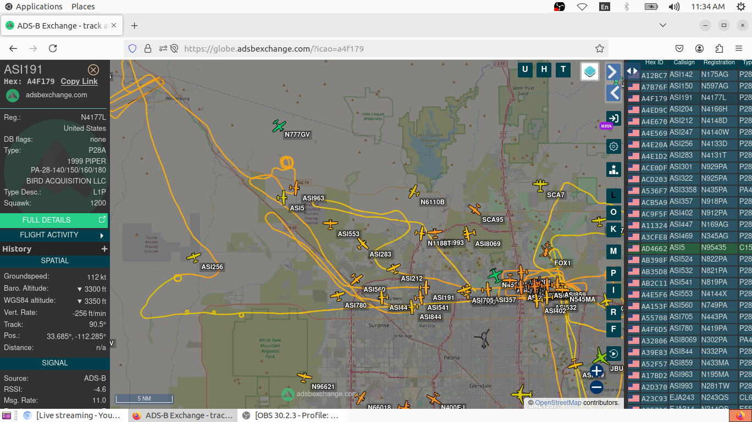Click the right chevron sidebar arrow
This screenshot has width=752, height=422.
[x=613, y=71]
